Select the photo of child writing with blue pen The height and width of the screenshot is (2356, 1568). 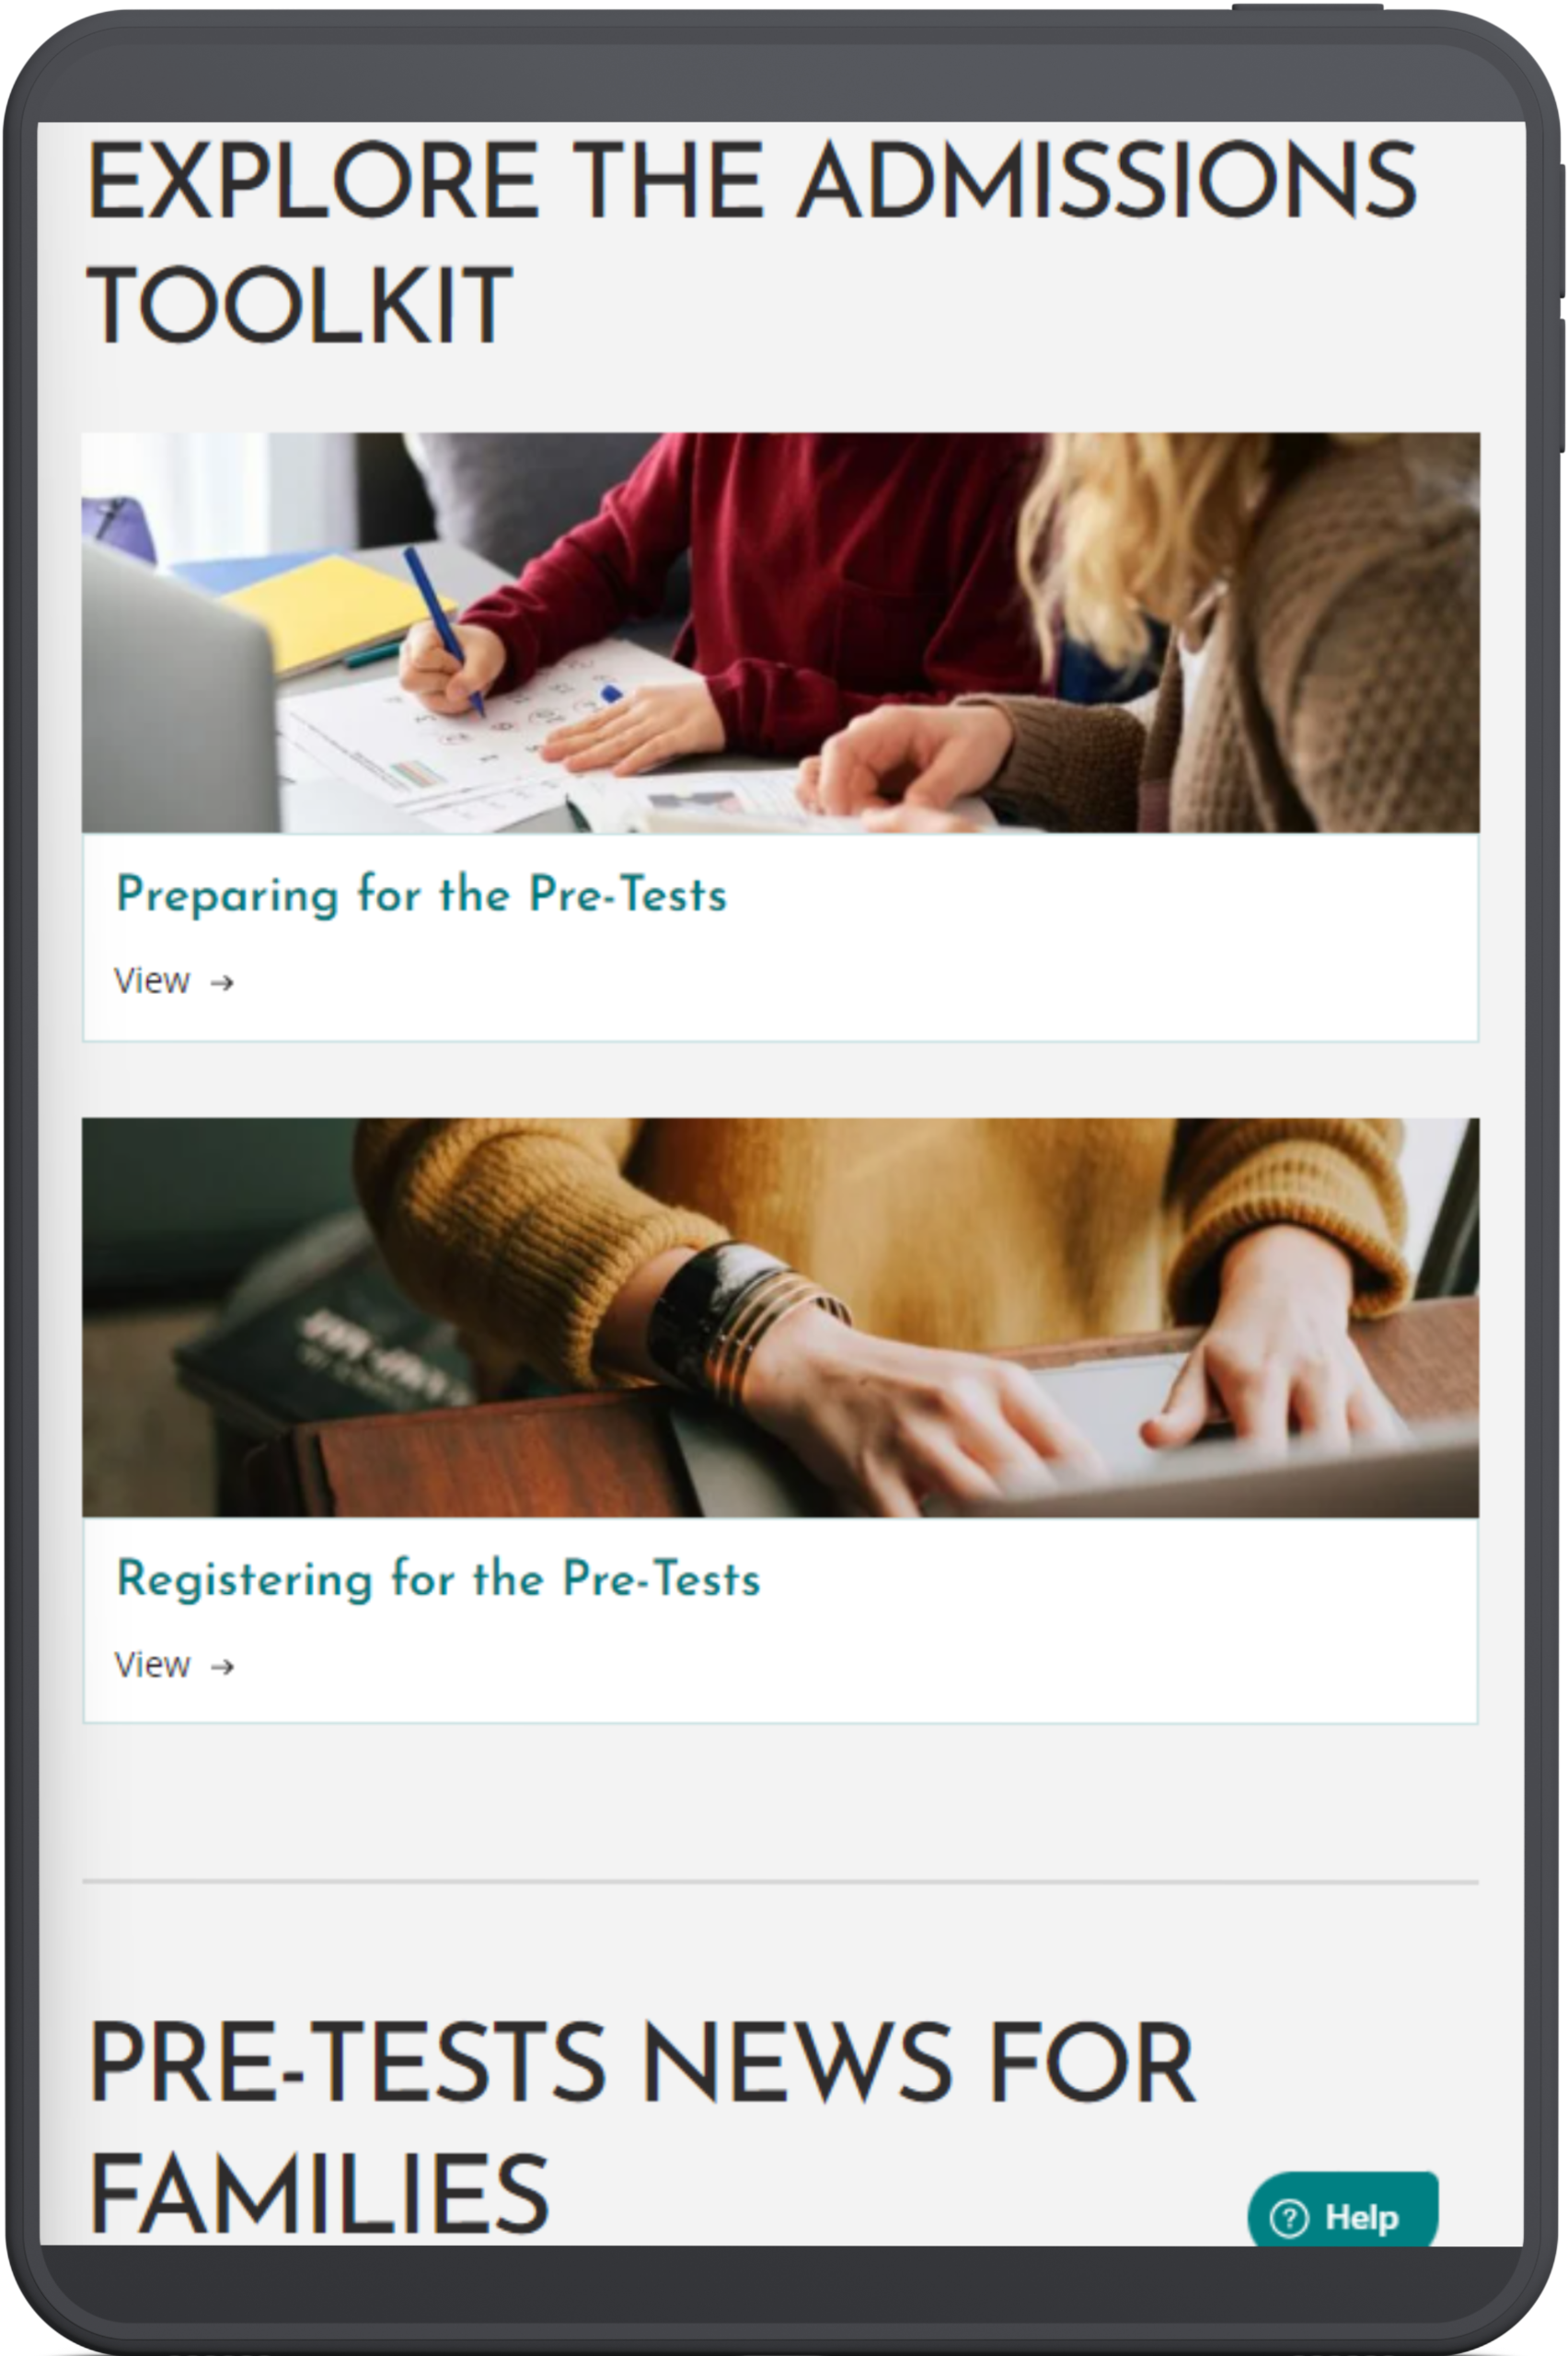pyautogui.click(x=780, y=632)
